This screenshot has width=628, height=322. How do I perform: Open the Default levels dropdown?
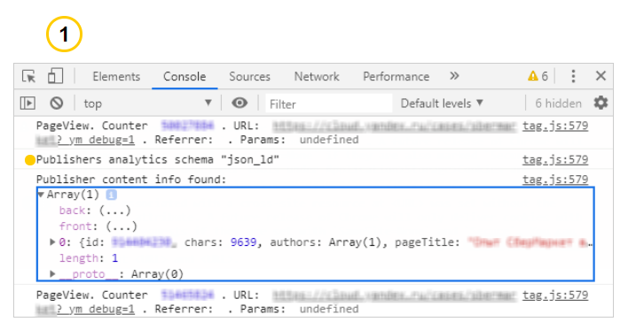click(x=442, y=103)
